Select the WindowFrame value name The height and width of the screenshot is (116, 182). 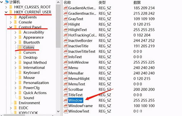click(x=80, y=106)
